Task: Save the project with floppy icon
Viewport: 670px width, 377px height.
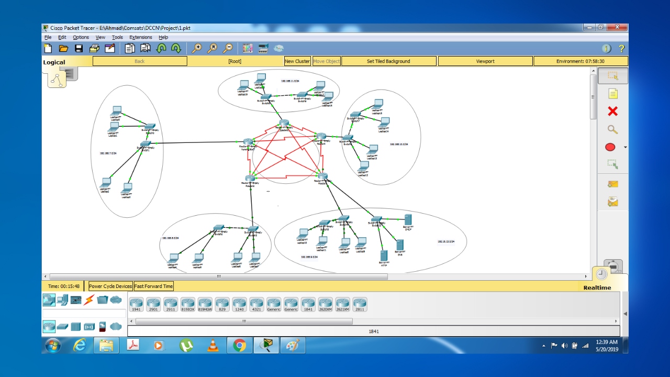Action: tap(79, 48)
